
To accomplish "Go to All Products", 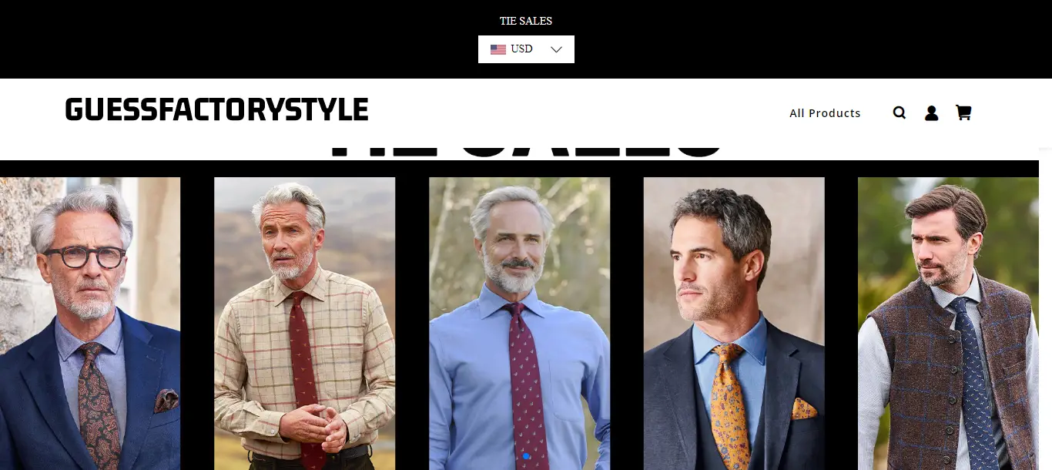I will 825,113.
